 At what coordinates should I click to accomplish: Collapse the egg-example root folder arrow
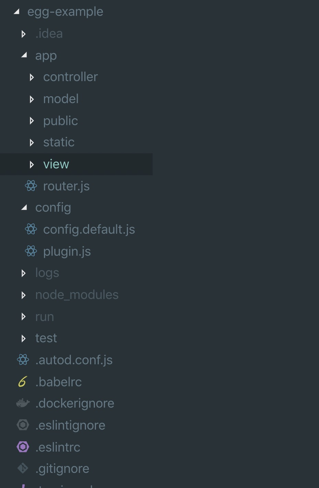click(16, 12)
